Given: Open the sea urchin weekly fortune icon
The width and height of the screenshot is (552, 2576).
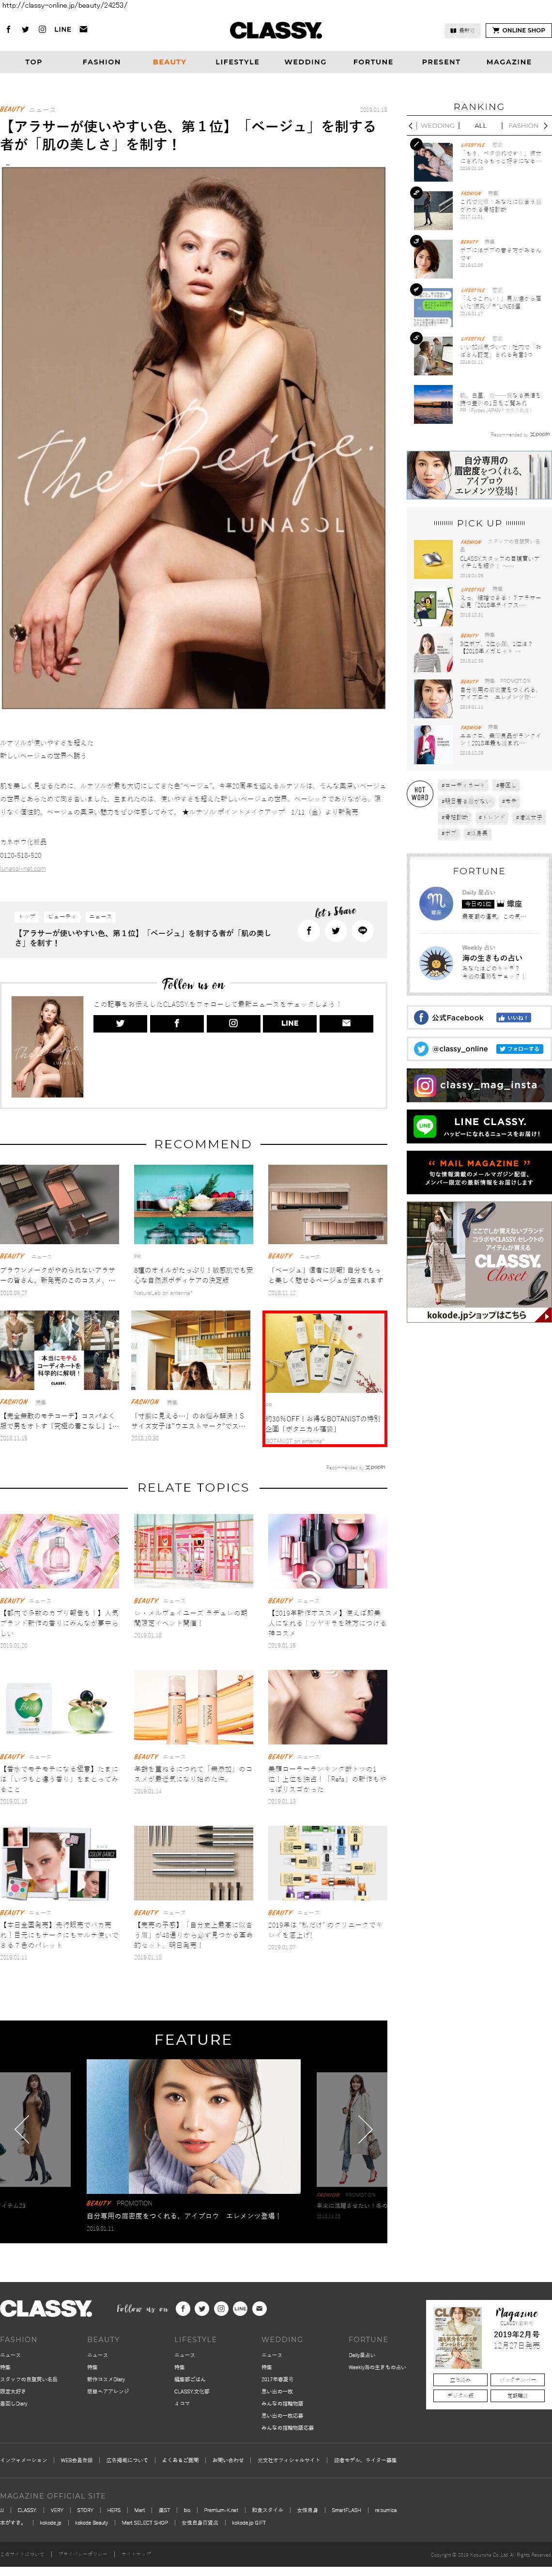Looking at the screenshot, I should (435, 962).
